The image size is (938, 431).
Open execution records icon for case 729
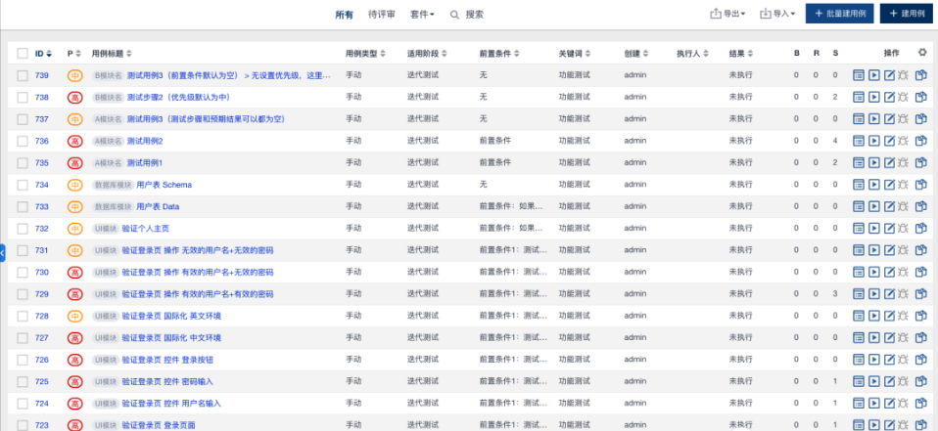(859, 294)
